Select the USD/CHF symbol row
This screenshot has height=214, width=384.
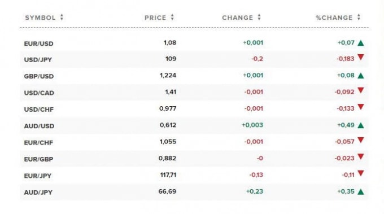(194, 109)
